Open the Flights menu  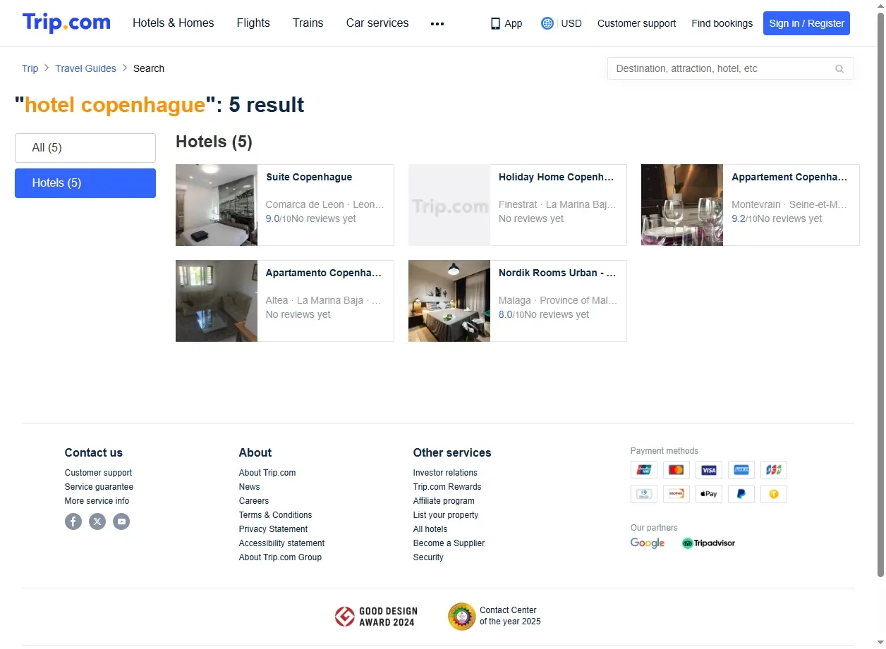coord(253,23)
